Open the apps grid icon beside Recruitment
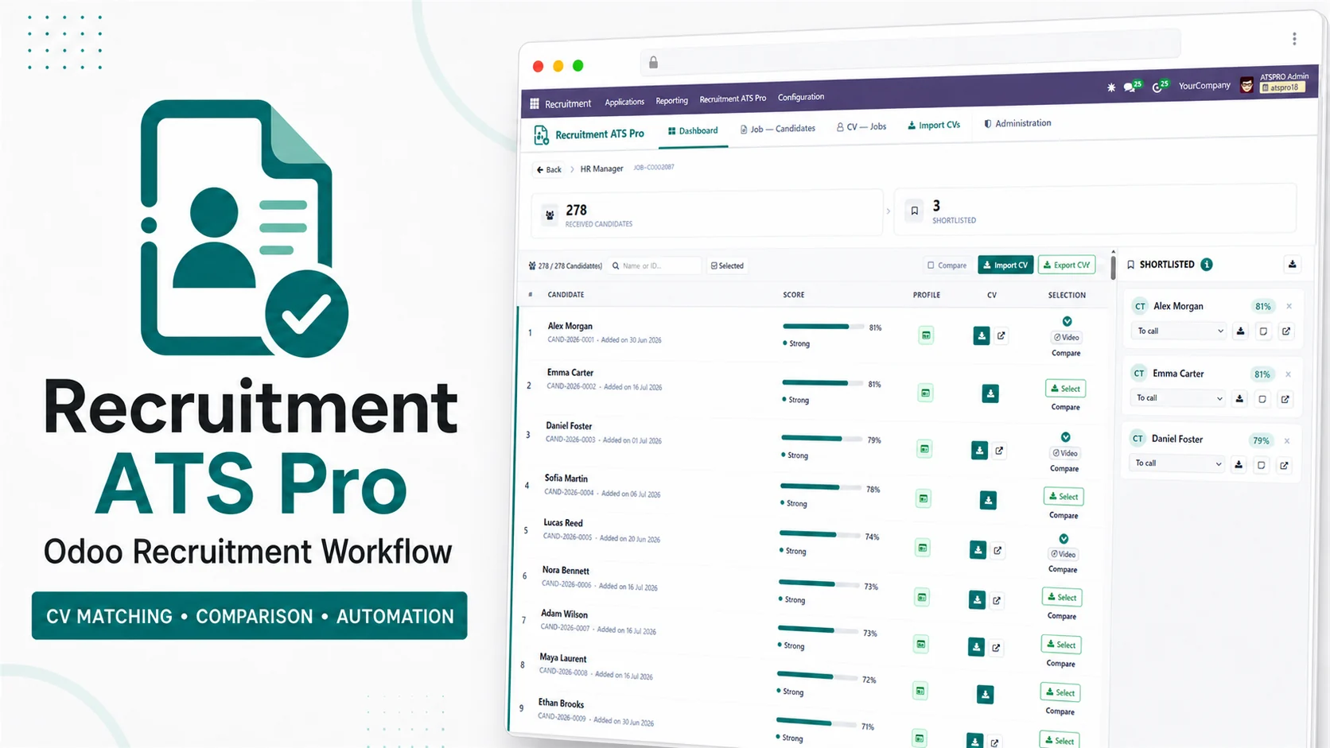Screen dimensions: 1330x748 [x=535, y=103]
